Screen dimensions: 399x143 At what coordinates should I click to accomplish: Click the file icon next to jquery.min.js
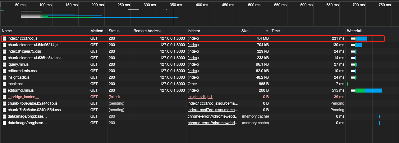click(4, 64)
